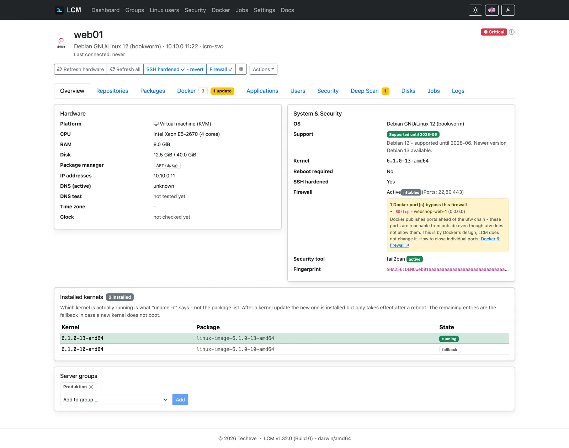The width and height of the screenshot is (569, 448).
Task: Click 'Supported until 2028-06' badge
Action: tap(413, 134)
